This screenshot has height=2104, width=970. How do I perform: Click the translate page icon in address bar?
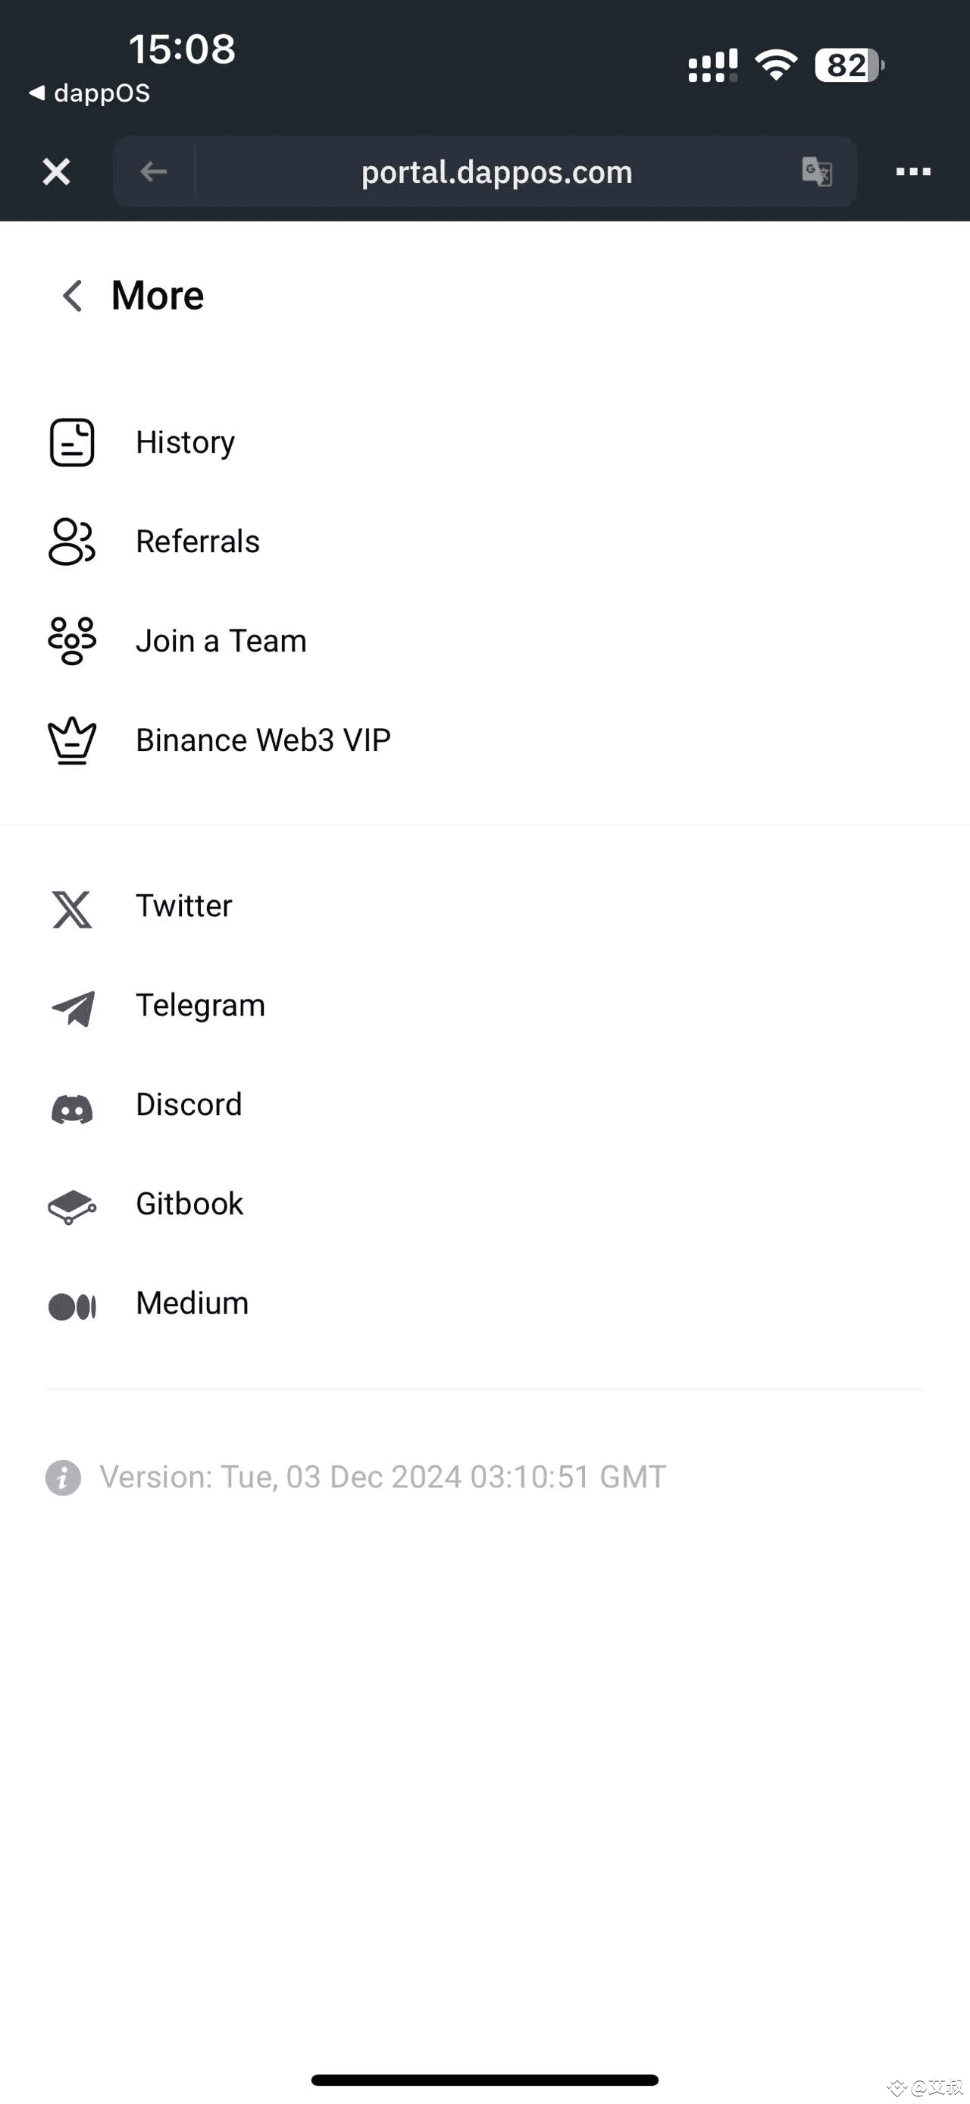[x=817, y=171]
